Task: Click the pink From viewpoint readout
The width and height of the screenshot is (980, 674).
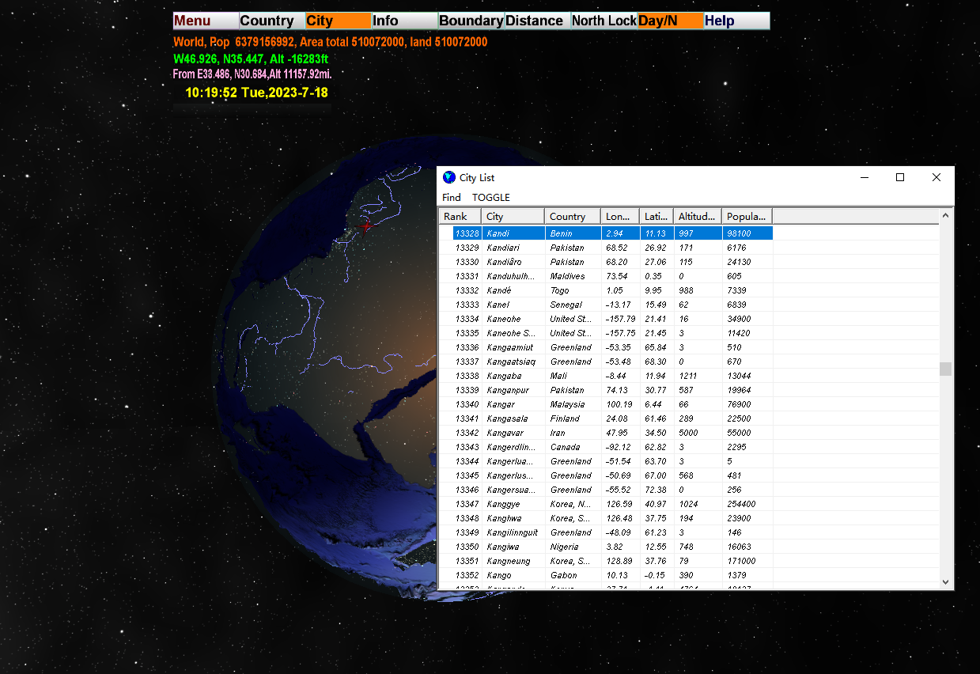Action: click(252, 74)
